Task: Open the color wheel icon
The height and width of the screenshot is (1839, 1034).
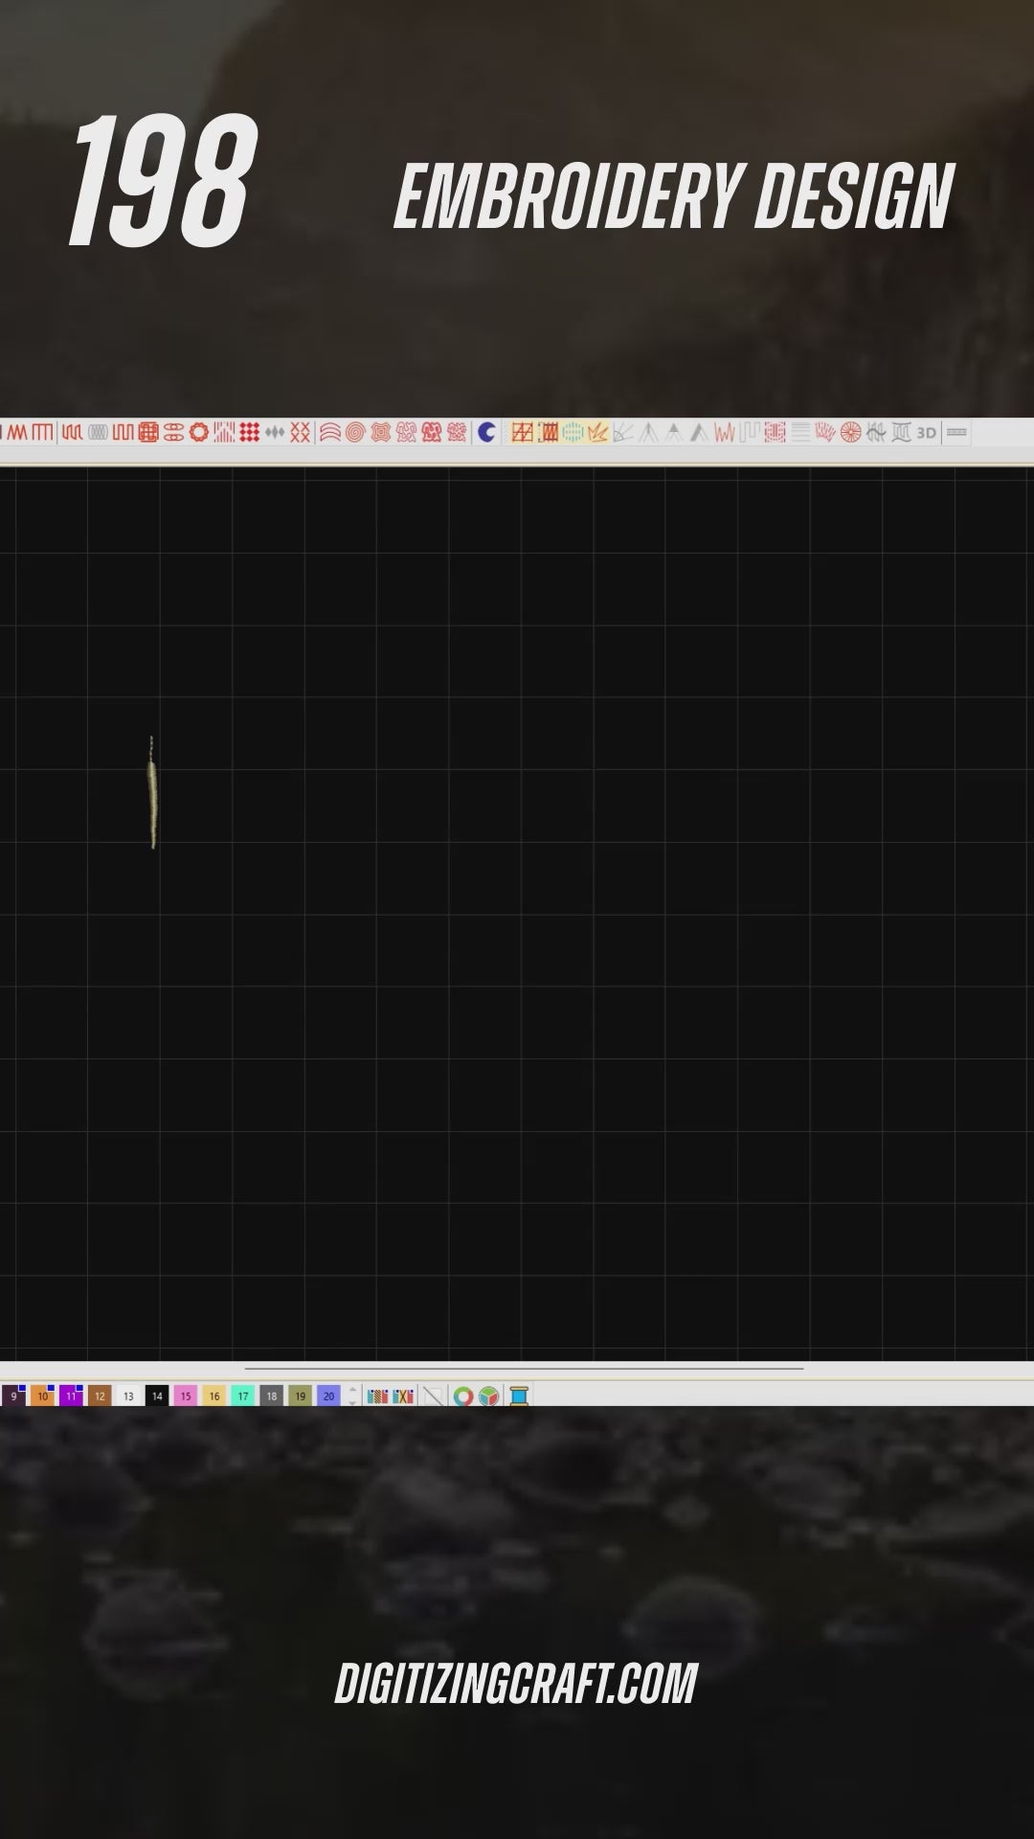Action: click(x=463, y=1396)
